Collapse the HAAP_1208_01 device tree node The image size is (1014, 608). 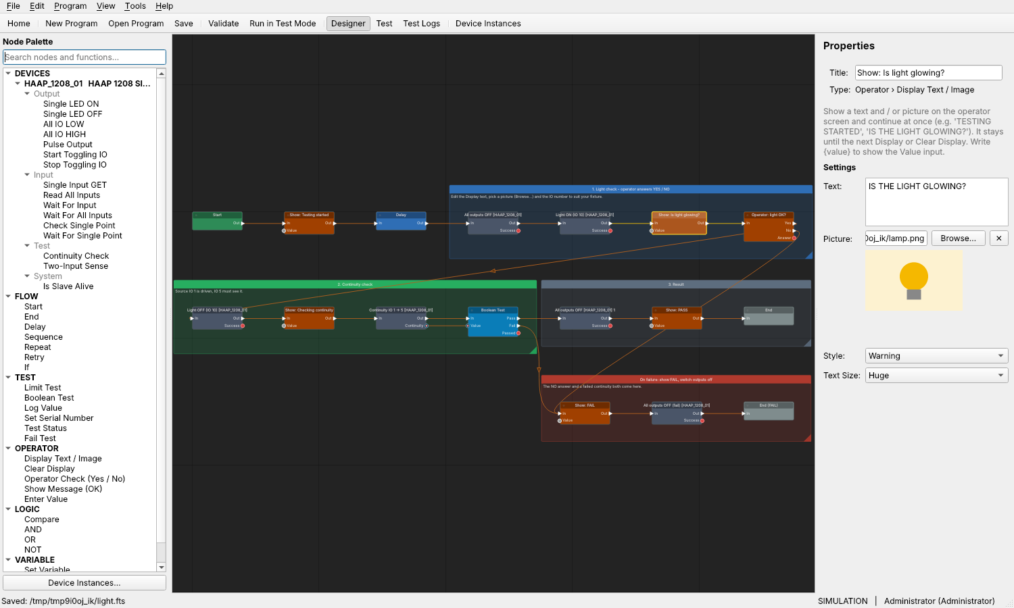pos(18,84)
